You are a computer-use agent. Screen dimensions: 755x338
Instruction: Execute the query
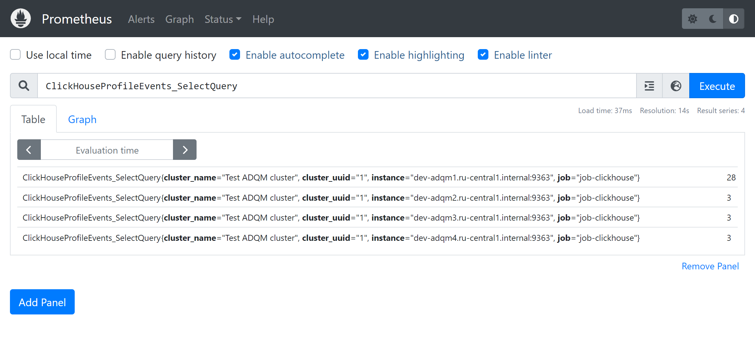[x=717, y=86]
